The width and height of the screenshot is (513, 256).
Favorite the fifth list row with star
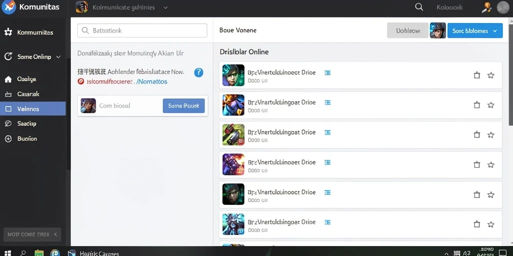(491, 194)
